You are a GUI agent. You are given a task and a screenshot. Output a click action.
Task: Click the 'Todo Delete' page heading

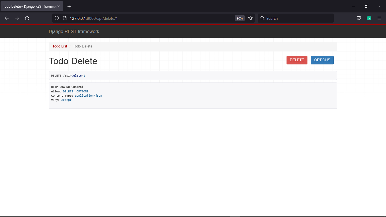point(73,61)
